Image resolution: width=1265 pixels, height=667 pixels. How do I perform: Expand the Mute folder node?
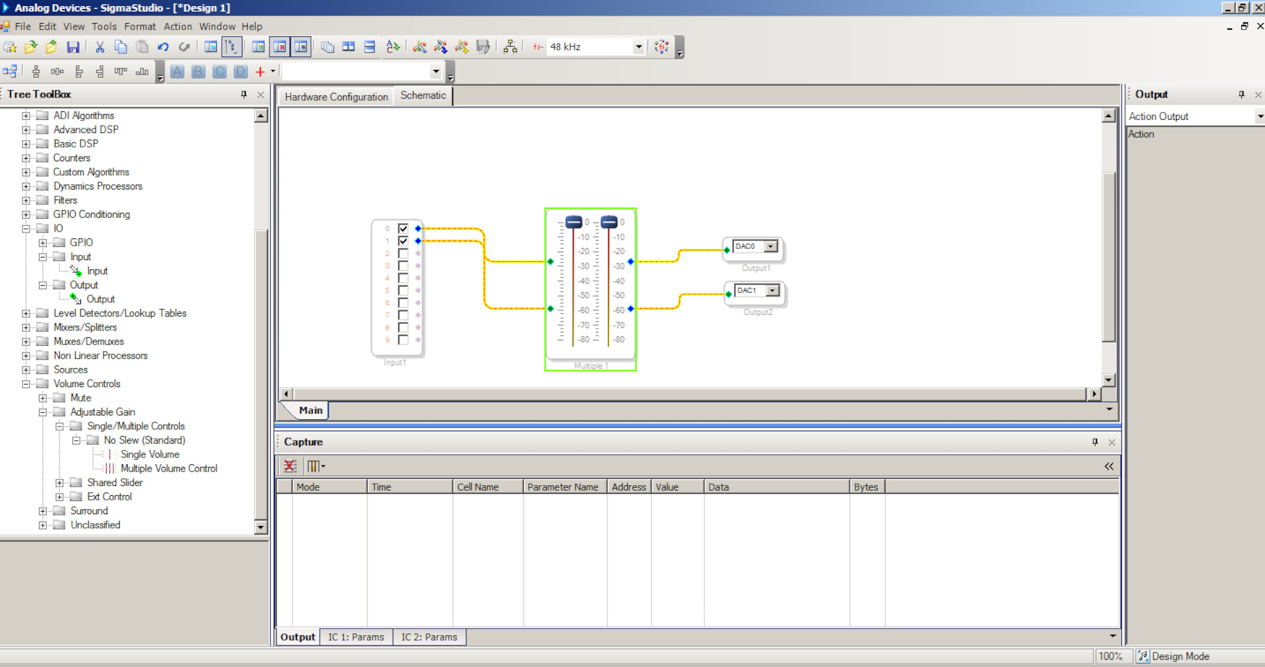pos(43,398)
